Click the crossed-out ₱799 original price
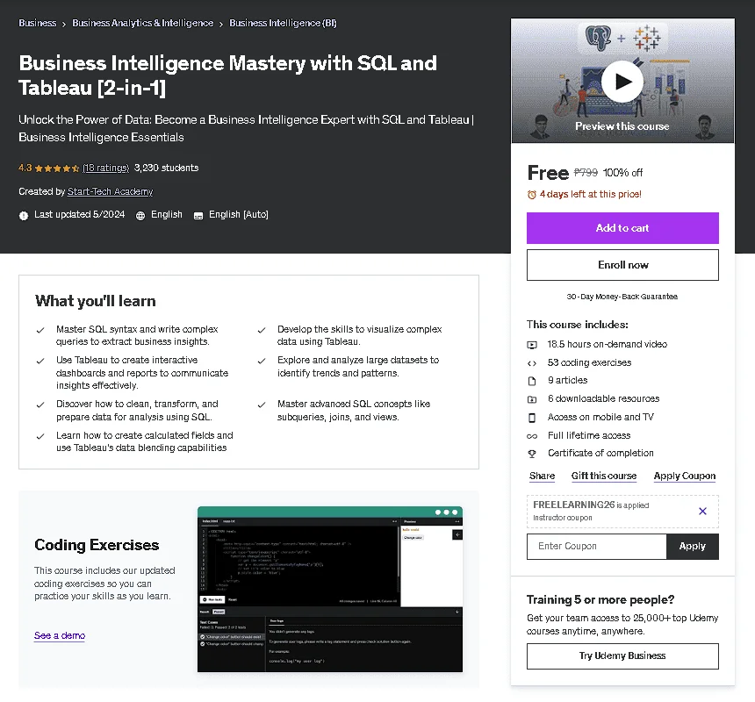Viewport: 755px width, 702px height. pyautogui.click(x=586, y=173)
